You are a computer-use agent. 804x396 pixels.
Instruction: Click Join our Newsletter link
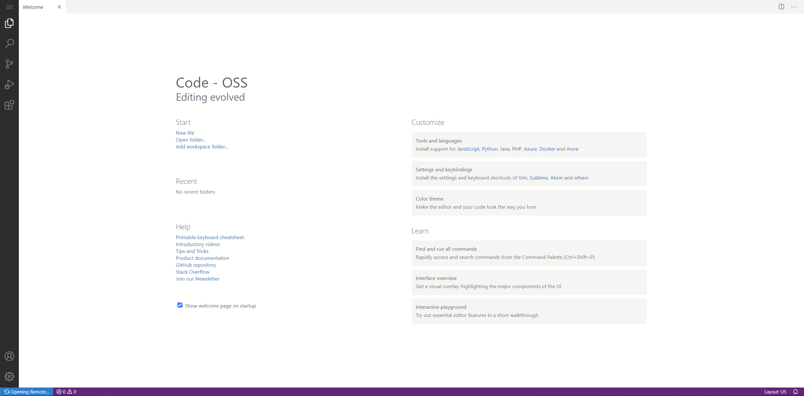coord(198,279)
